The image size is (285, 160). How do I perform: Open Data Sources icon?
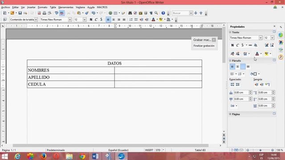tap(146, 13)
